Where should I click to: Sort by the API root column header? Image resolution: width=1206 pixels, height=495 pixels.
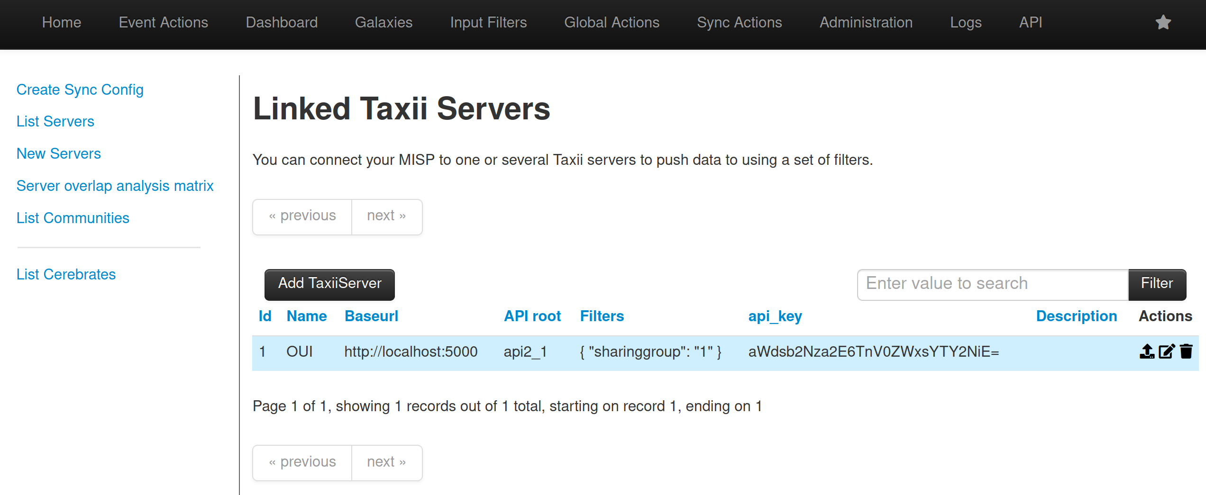[x=532, y=316]
